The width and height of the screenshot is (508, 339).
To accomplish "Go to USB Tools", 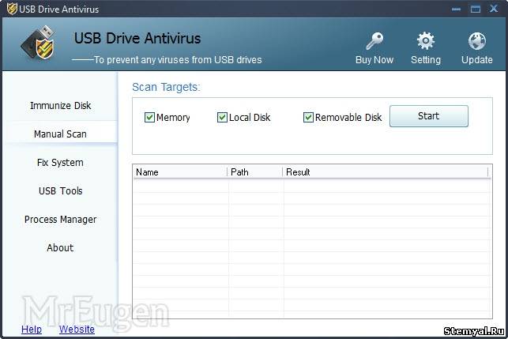I will [61, 191].
